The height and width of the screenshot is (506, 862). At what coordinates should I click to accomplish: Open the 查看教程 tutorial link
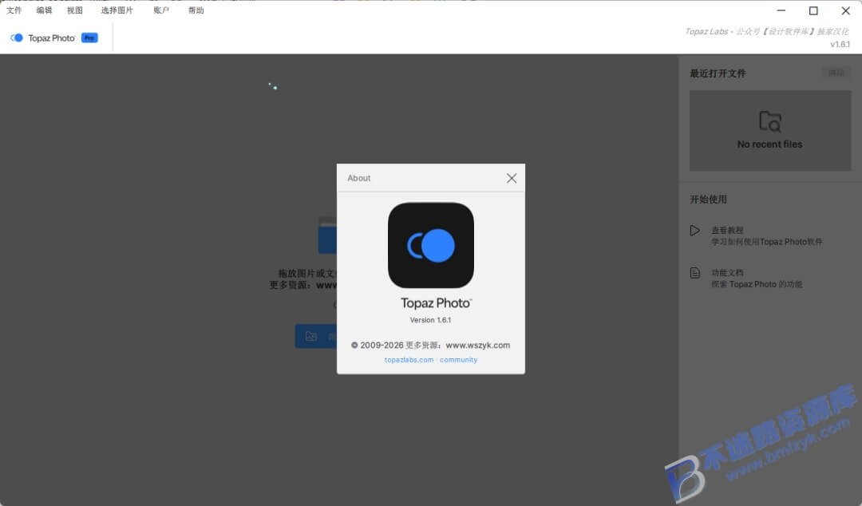click(766, 236)
